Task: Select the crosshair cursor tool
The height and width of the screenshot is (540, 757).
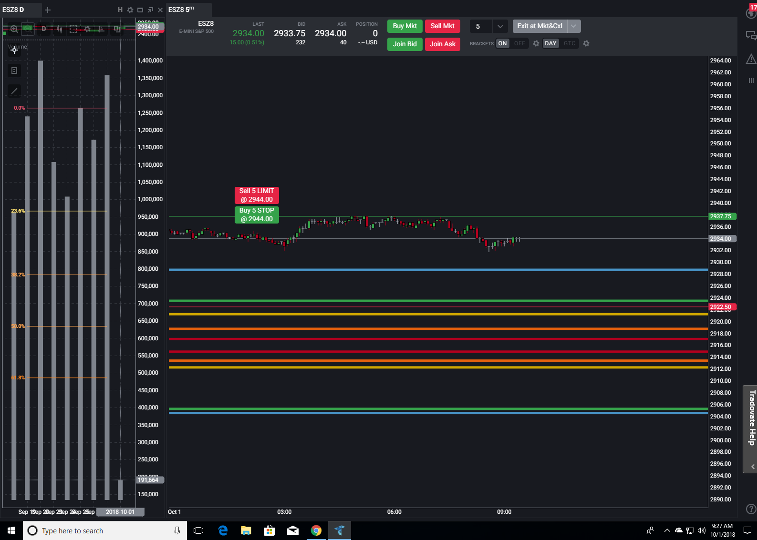Action: tap(14, 50)
